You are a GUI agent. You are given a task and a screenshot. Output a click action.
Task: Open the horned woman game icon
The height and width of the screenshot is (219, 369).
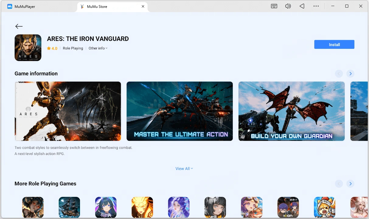tap(33, 207)
